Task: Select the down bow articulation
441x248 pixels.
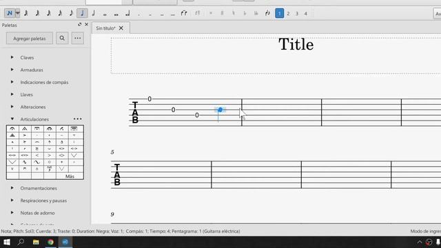Action: pos(25,169)
